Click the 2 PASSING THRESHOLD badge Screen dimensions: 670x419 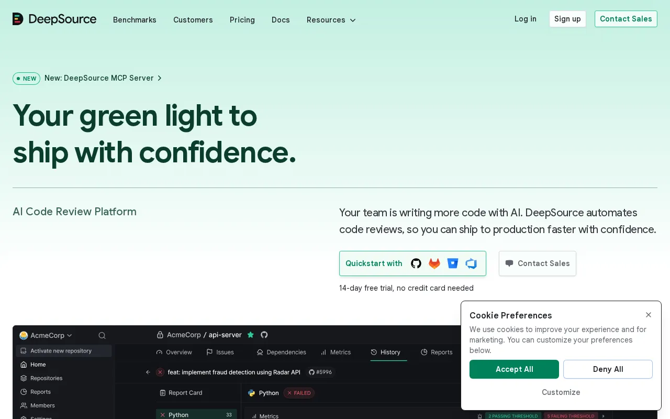point(513,416)
